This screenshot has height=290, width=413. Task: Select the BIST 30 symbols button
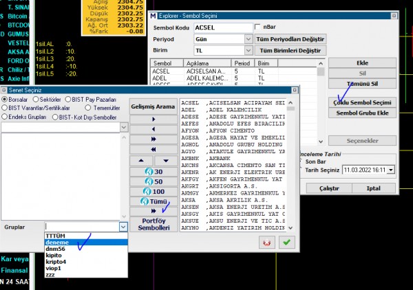pos(153,172)
